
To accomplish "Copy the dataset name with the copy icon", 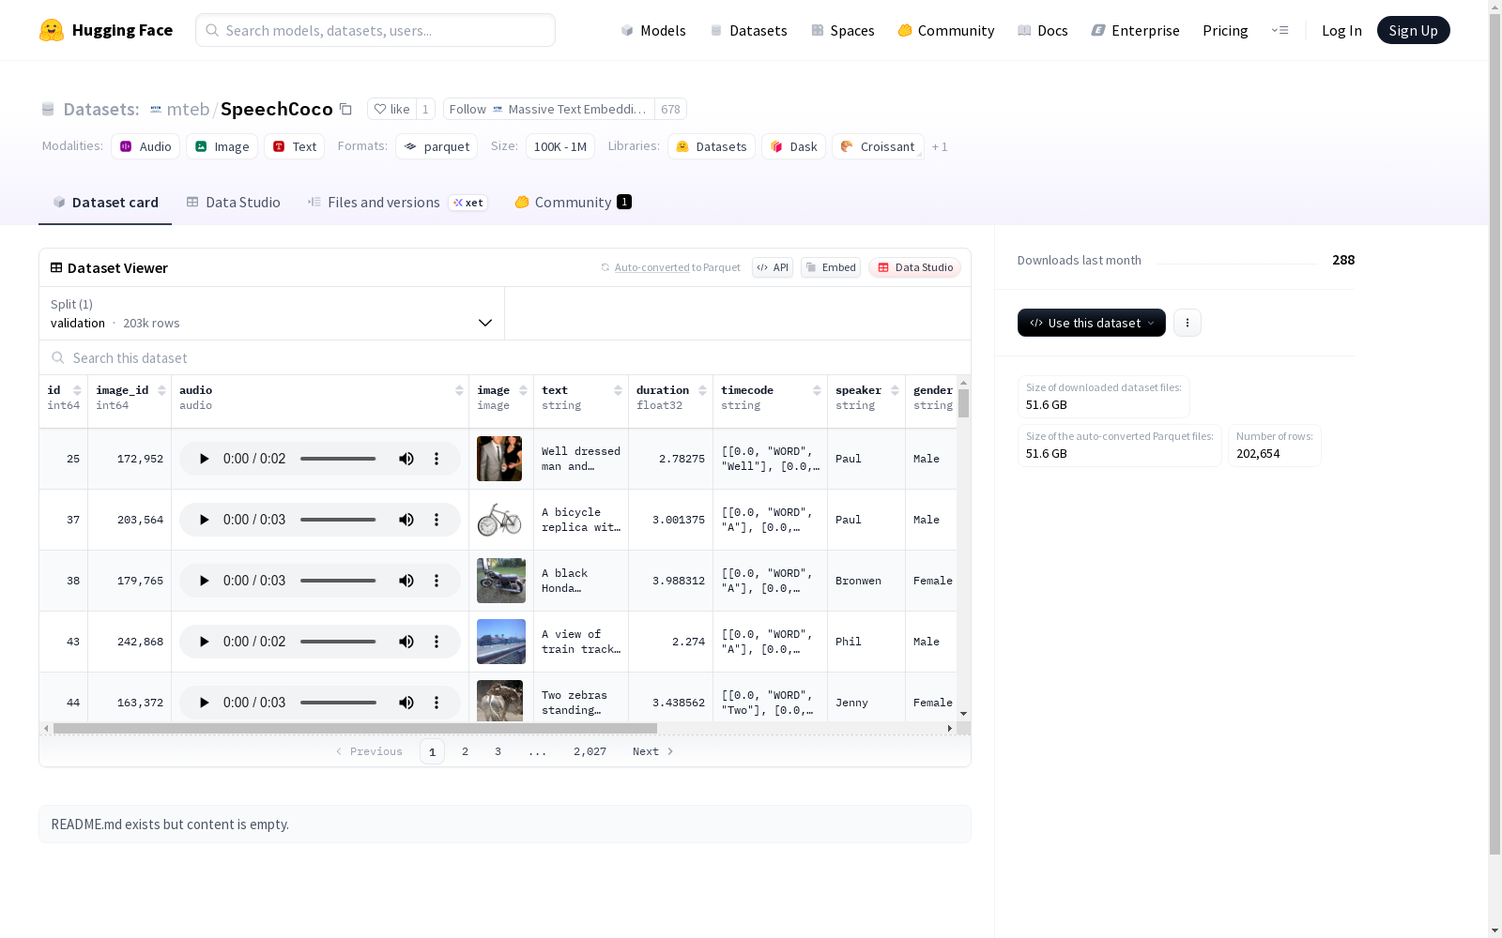I will click(x=345, y=109).
